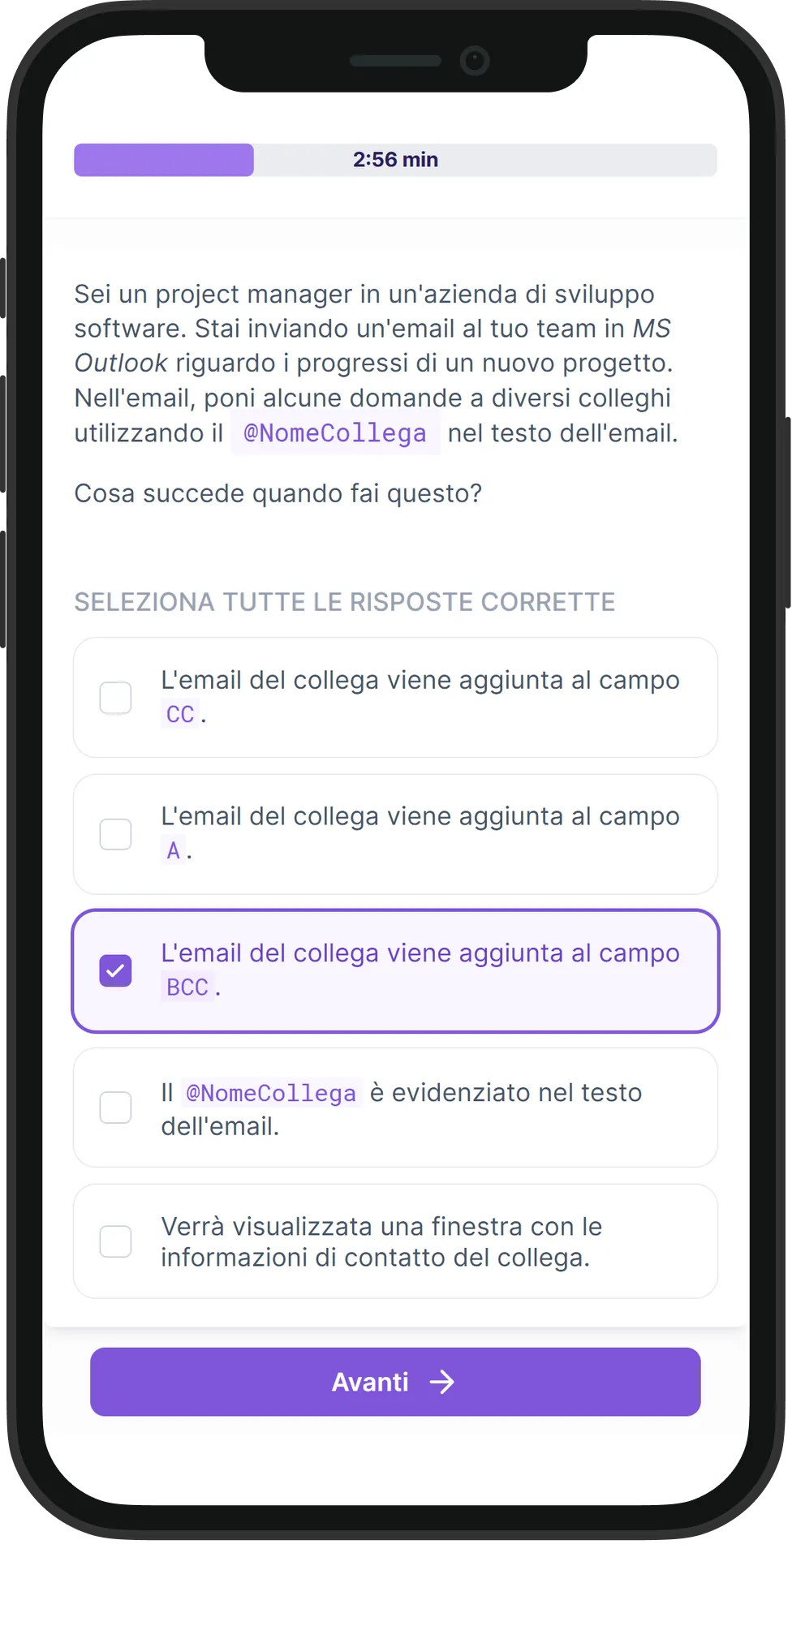Click the BCC code label
The height and width of the screenshot is (1626, 792).
click(187, 987)
